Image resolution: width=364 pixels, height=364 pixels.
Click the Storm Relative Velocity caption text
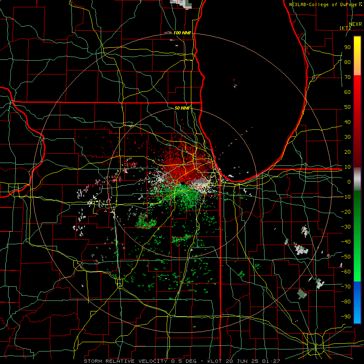[x=127, y=361]
